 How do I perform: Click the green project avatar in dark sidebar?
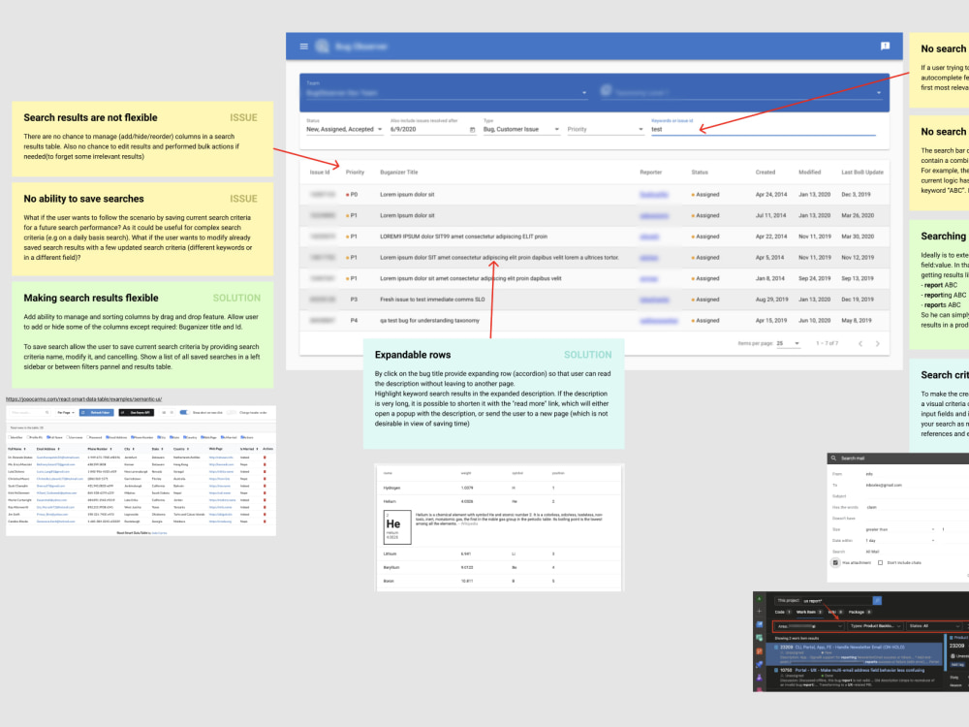point(760,599)
